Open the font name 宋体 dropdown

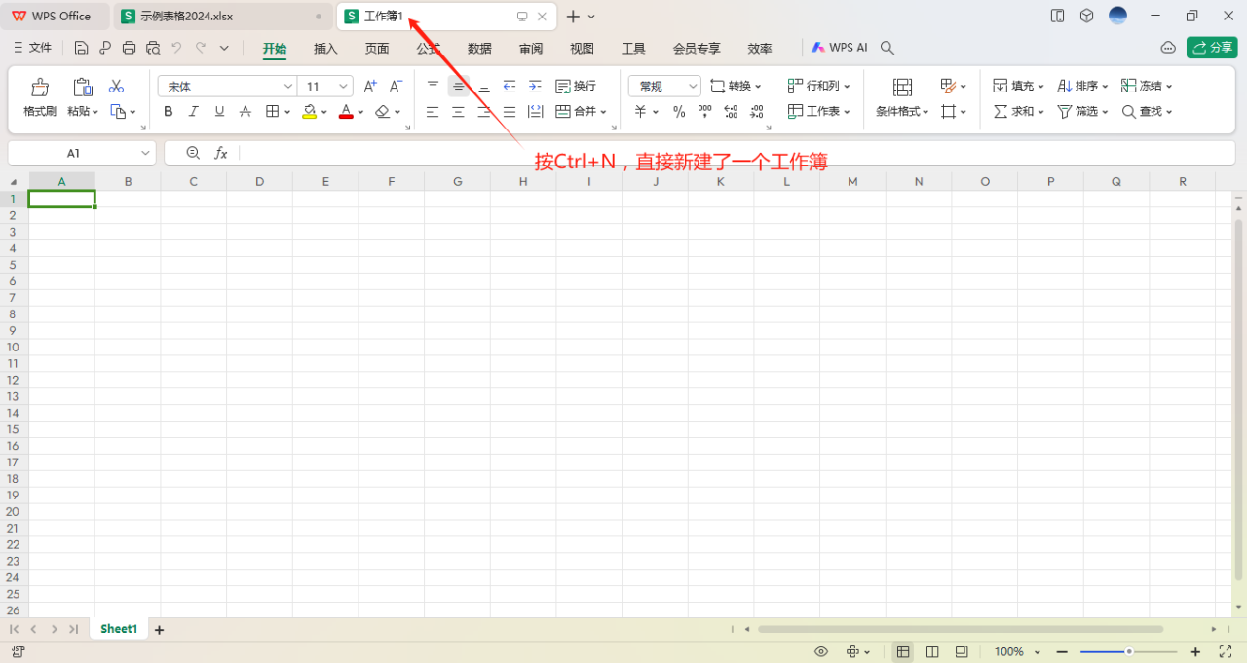coord(288,87)
